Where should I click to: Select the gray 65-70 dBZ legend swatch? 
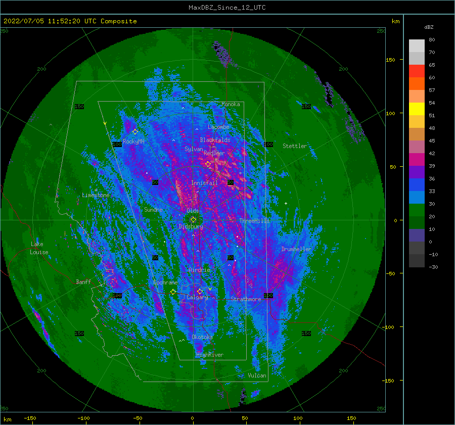point(417,58)
